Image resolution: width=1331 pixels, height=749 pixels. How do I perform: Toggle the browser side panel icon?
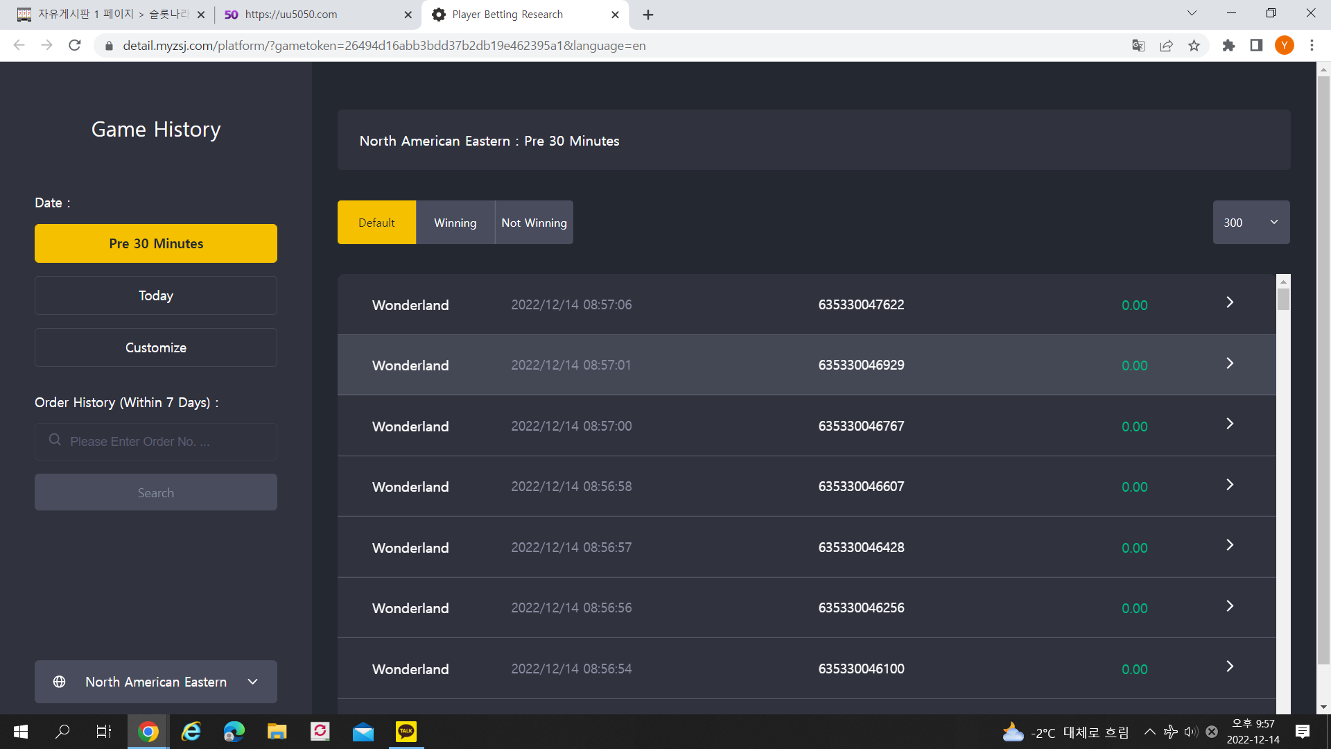click(x=1256, y=45)
